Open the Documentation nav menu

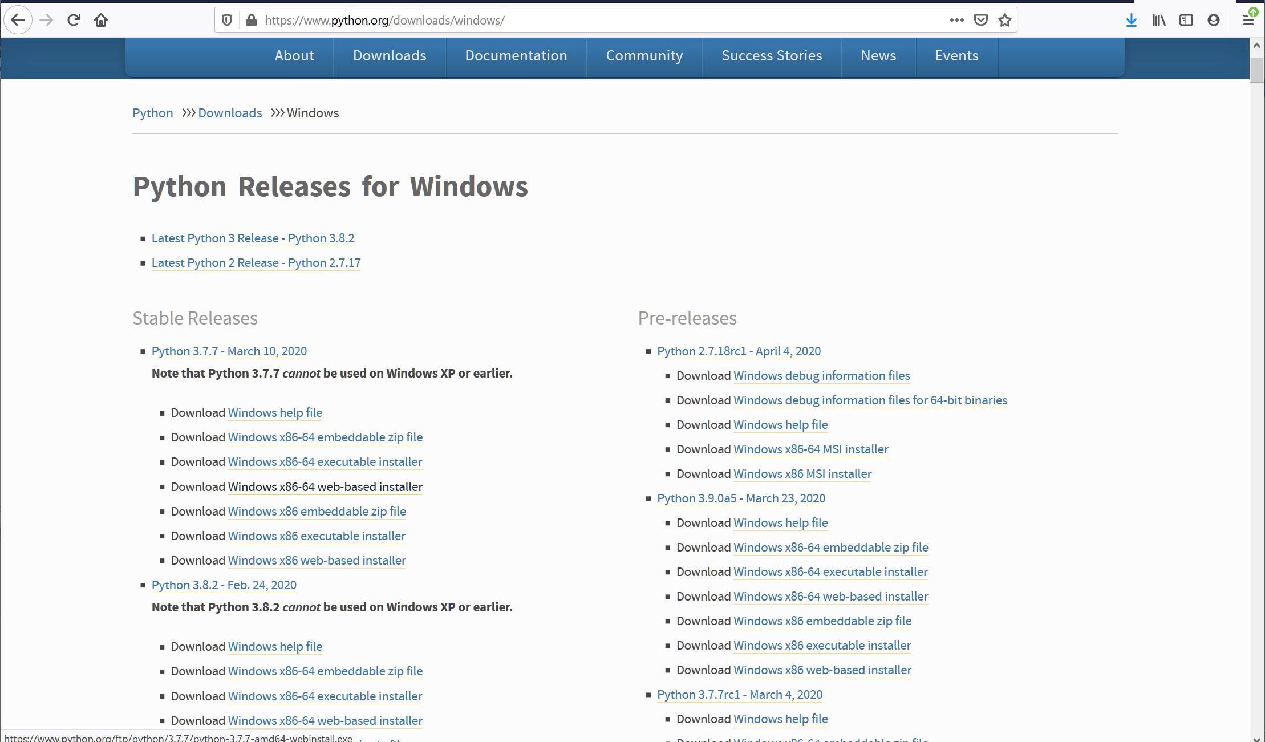tap(516, 55)
